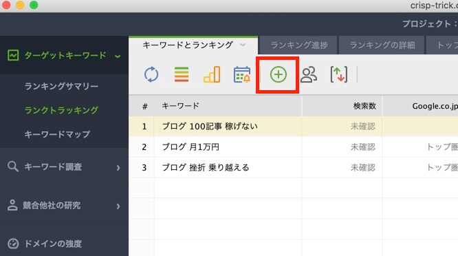Select the keyword row ブログ 月1万円
This screenshot has height=256, width=458.
(x=293, y=147)
